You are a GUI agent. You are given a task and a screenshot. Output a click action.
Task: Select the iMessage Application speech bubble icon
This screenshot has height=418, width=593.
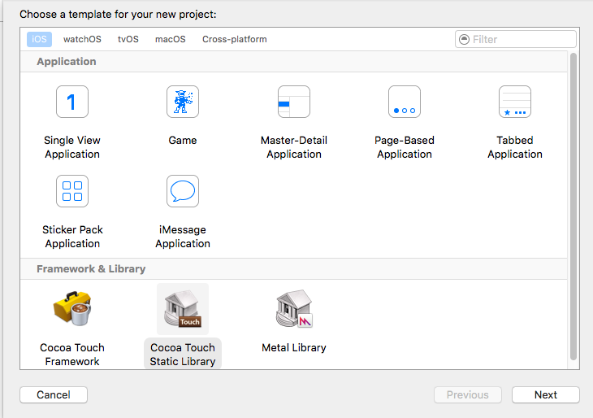click(x=183, y=191)
